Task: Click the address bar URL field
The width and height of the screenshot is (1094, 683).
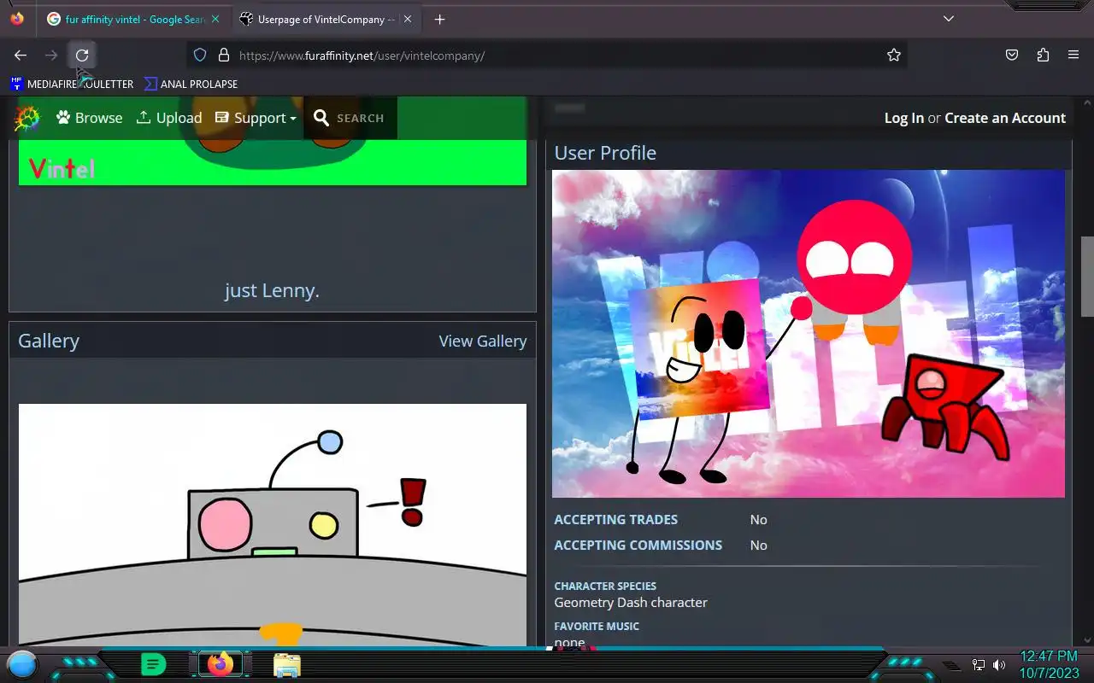Action: [x=547, y=55]
